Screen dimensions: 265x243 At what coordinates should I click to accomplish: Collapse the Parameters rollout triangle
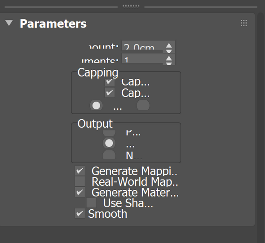tap(9, 23)
